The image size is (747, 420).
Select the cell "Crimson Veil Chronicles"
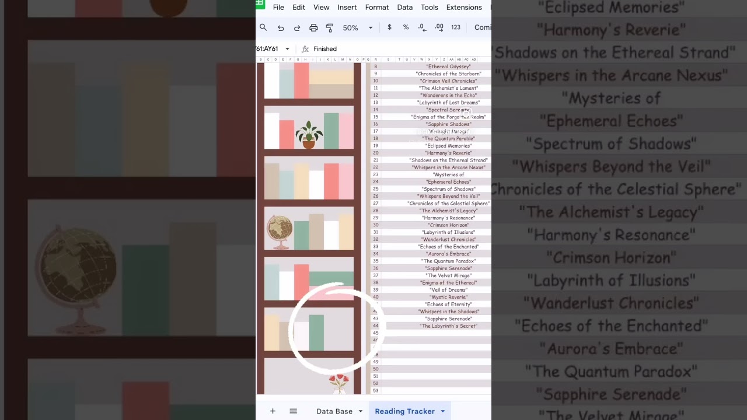(448, 81)
